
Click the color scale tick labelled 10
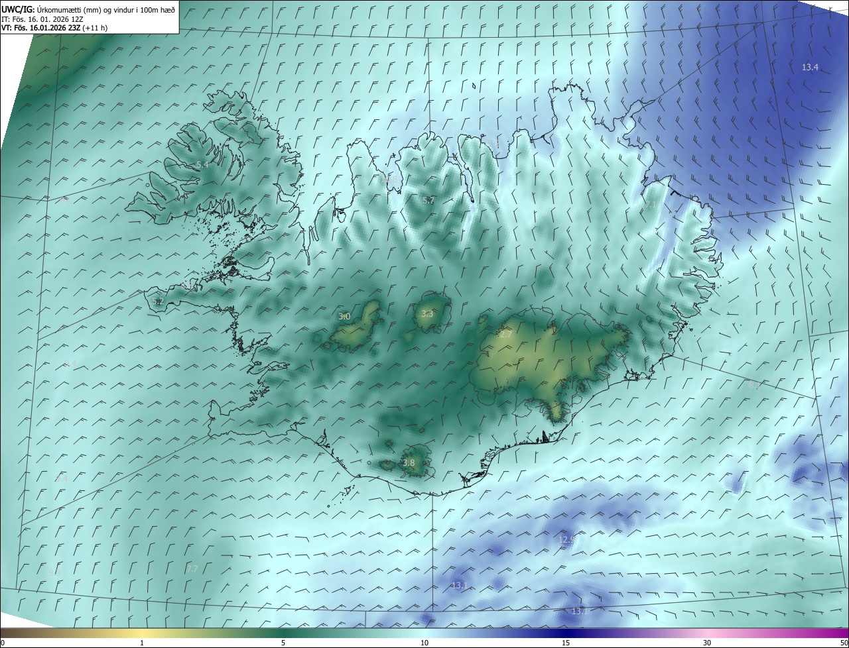click(x=424, y=643)
